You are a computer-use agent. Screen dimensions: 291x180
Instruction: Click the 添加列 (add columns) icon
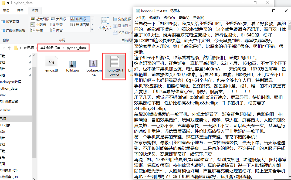(116, 25)
